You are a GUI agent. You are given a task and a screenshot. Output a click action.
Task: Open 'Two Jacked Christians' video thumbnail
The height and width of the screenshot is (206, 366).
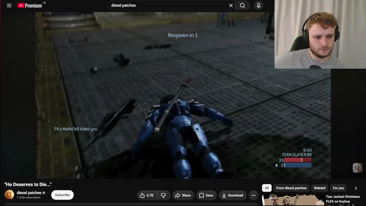[x=293, y=200]
